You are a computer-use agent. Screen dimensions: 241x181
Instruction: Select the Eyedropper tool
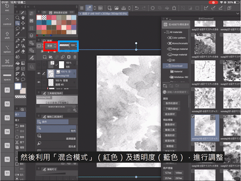[x=17, y=34]
